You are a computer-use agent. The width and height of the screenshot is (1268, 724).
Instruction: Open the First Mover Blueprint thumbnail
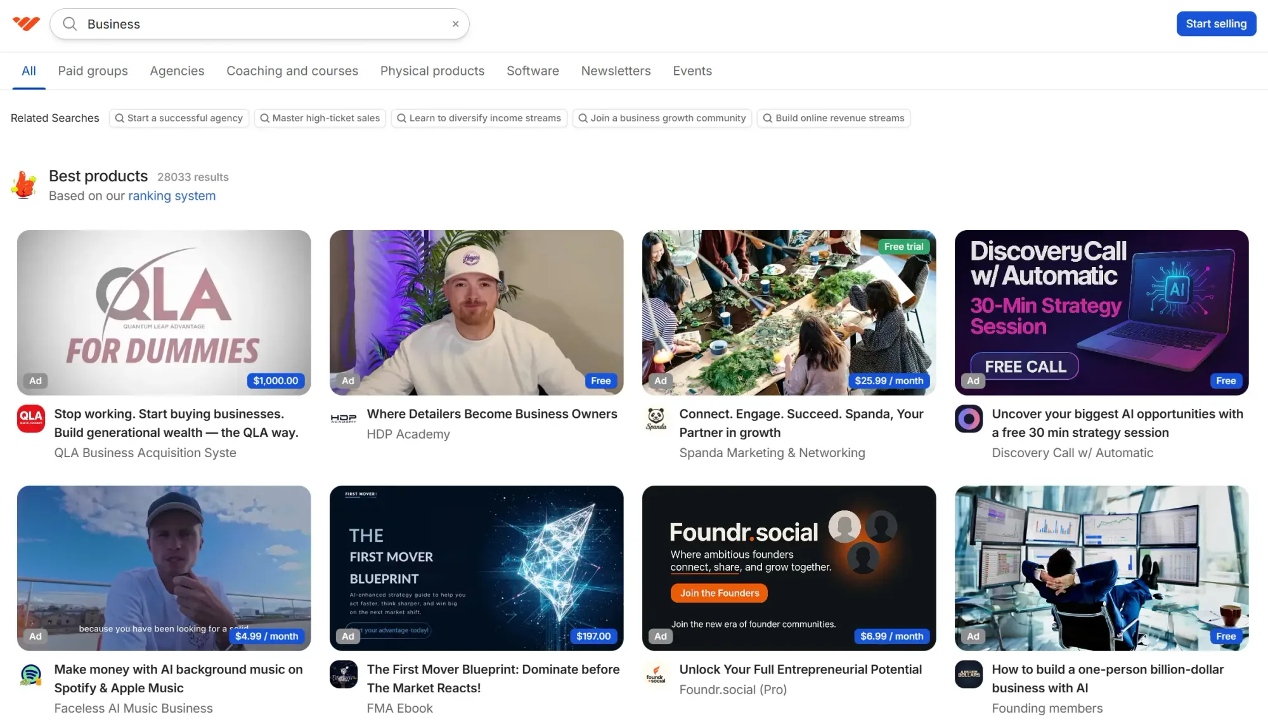pos(476,568)
